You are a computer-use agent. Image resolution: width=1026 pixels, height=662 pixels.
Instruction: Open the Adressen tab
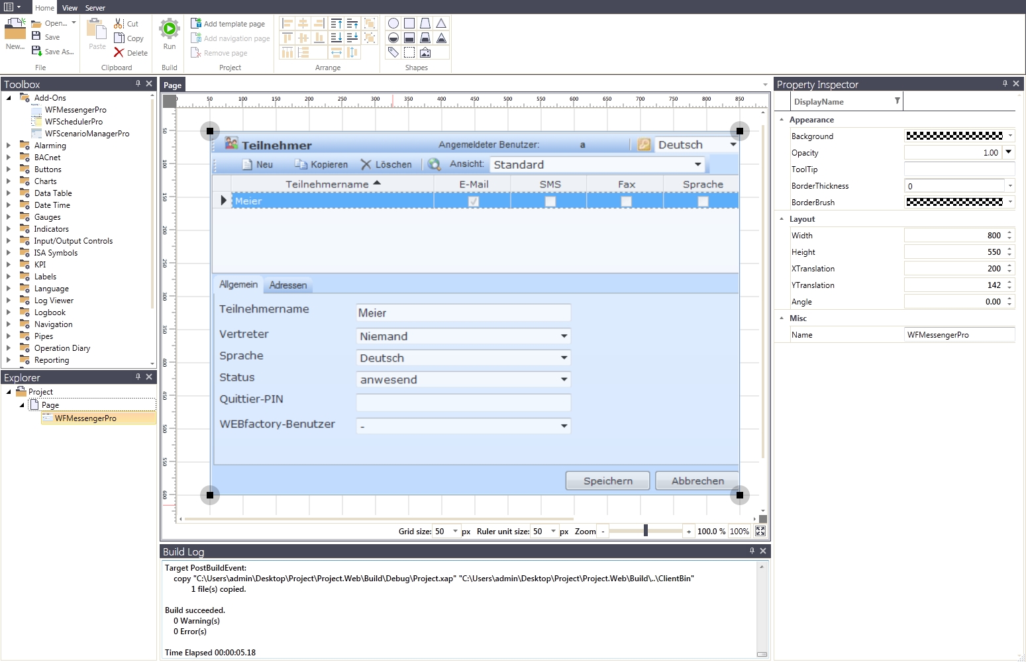288,285
